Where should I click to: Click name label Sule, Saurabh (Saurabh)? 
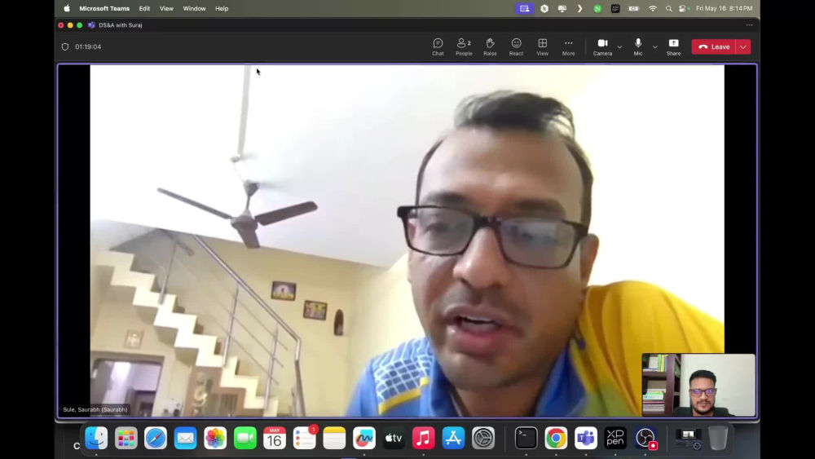click(x=95, y=409)
